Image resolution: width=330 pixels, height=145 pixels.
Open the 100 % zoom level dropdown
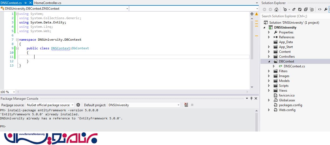(x=14, y=92)
